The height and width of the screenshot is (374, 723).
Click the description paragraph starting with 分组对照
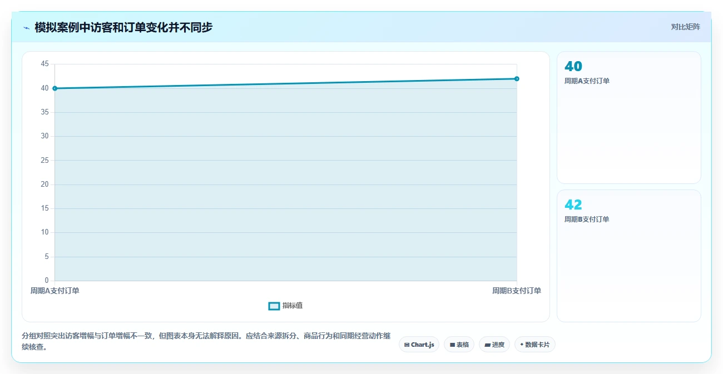click(206, 341)
